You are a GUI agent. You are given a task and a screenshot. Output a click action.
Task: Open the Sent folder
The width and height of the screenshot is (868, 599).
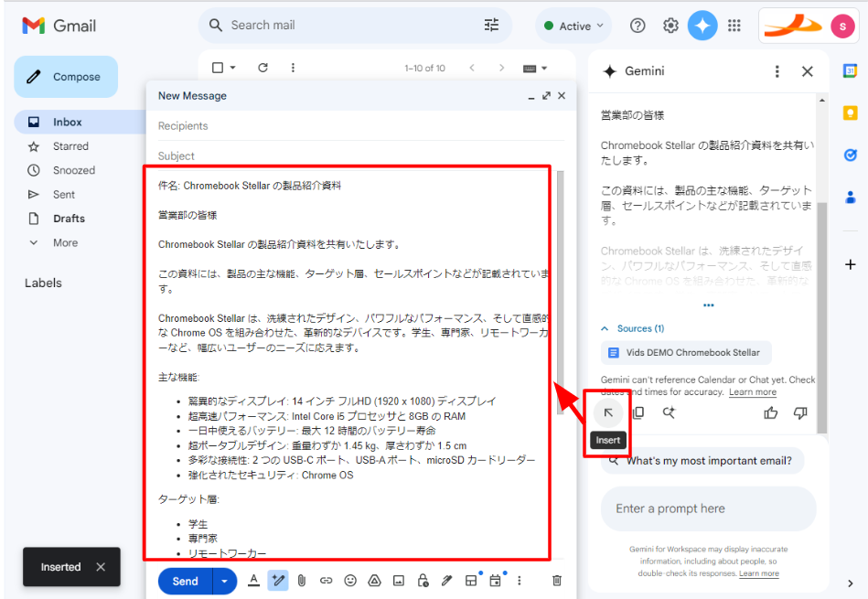(x=64, y=194)
